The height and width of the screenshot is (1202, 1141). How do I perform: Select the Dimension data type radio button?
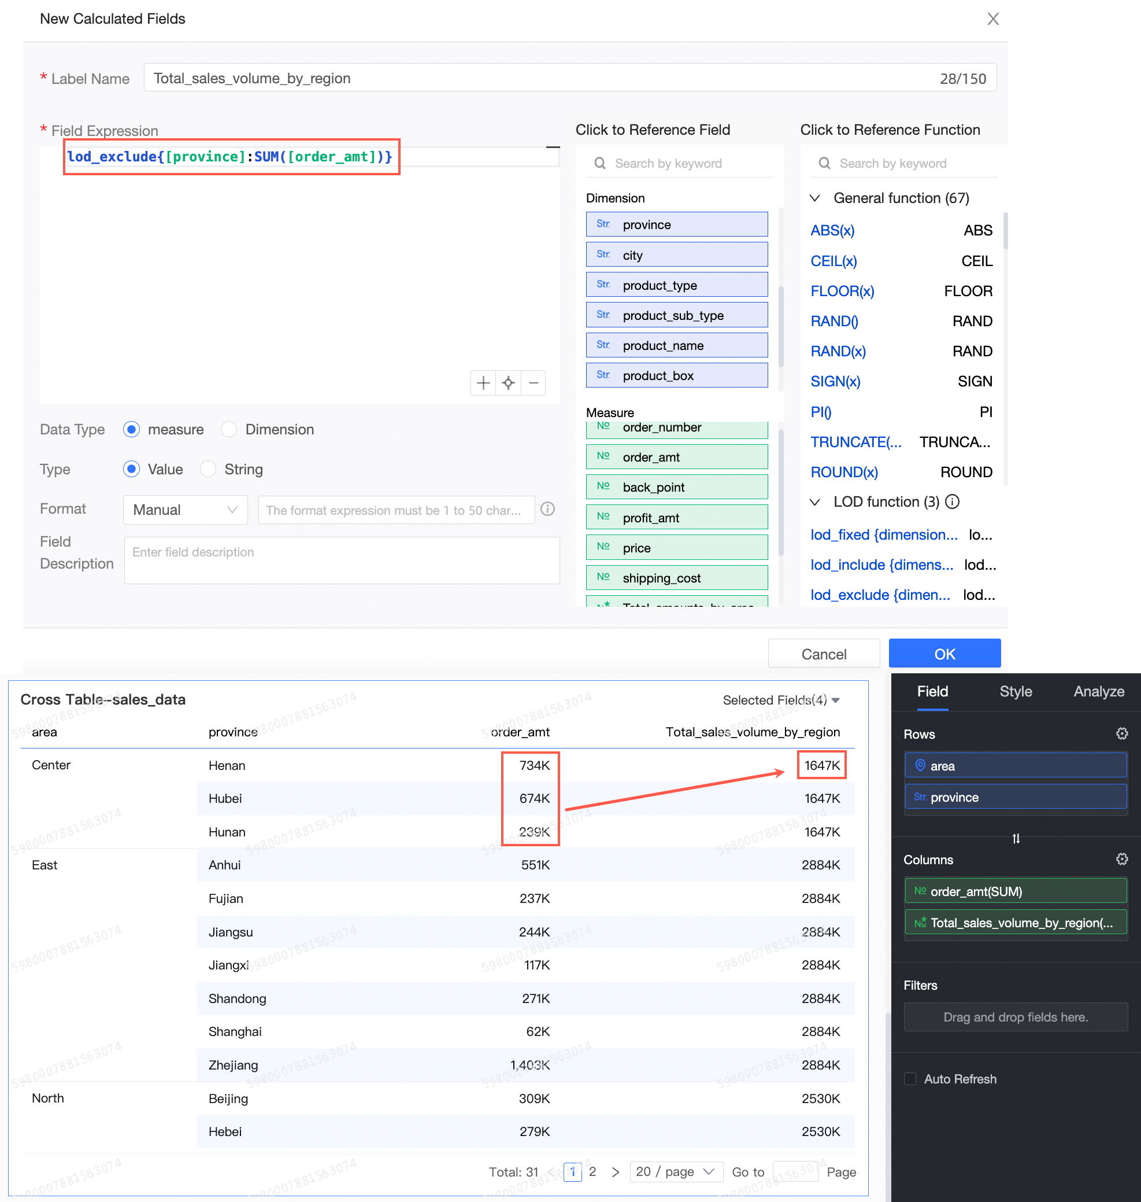coord(229,429)
